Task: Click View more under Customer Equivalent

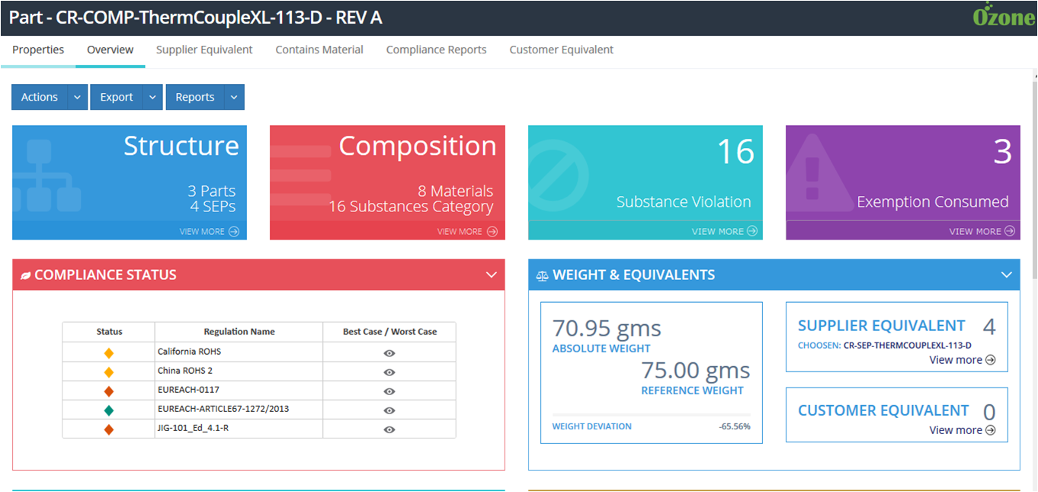Action: 962,430
